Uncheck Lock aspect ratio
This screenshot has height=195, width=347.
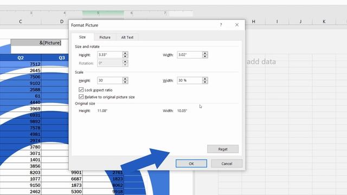pos(81,90)
